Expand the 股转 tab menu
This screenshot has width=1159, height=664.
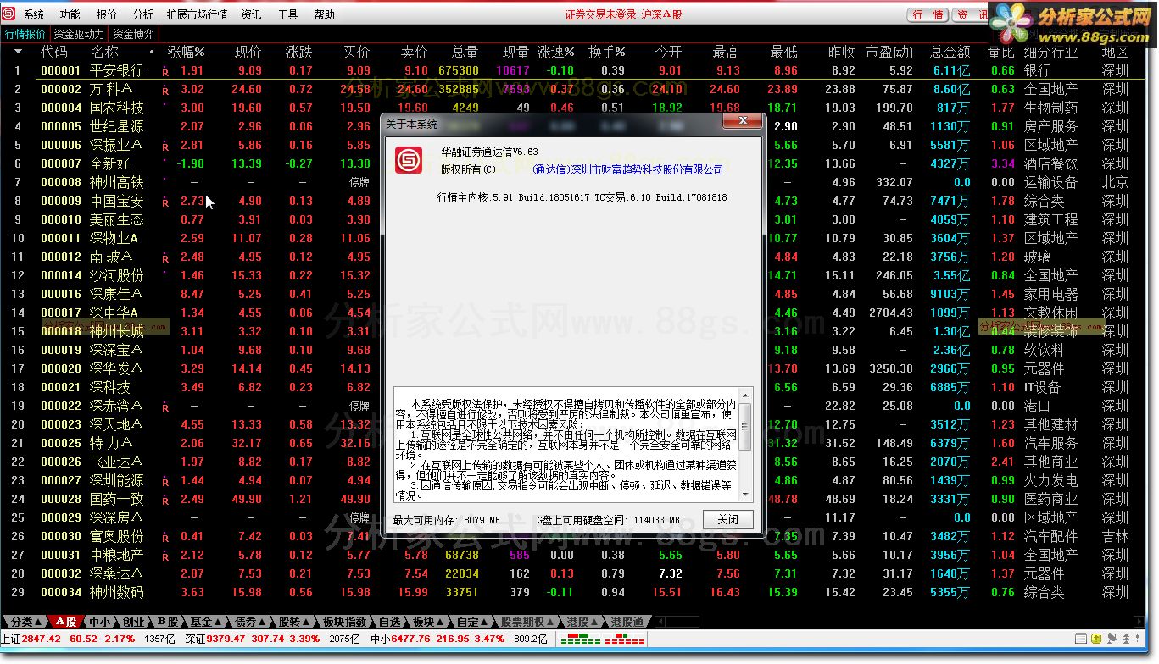point(294,622)
